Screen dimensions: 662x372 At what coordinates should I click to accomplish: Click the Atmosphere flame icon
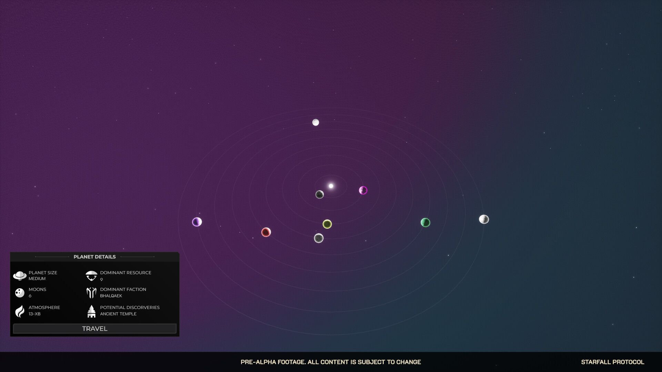[20, 311]
